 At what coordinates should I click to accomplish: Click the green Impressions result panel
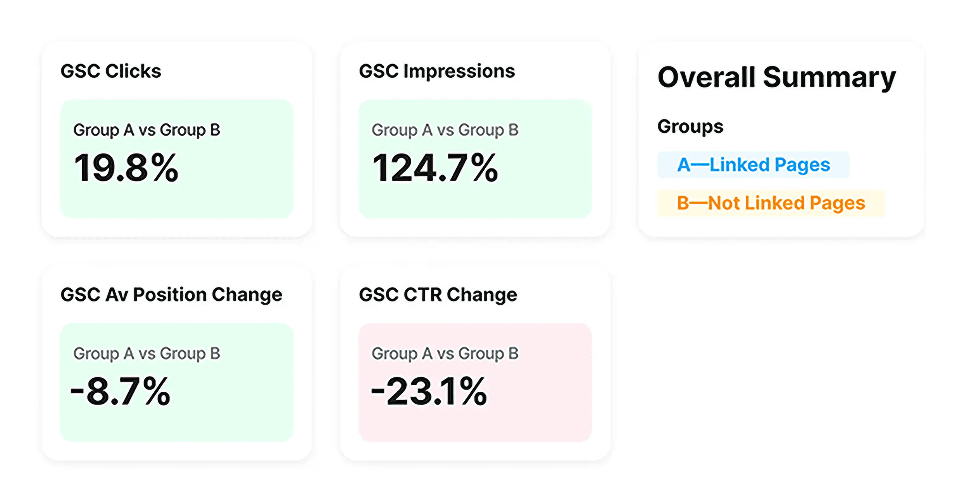tap(475, 159)
